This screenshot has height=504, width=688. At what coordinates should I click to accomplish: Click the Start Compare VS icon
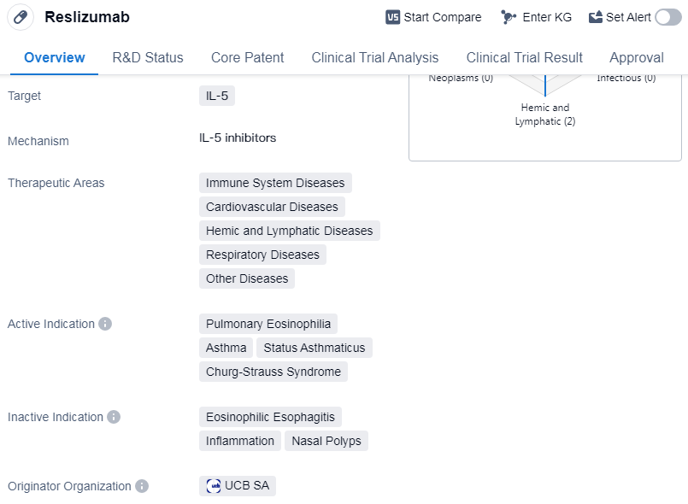393,17
